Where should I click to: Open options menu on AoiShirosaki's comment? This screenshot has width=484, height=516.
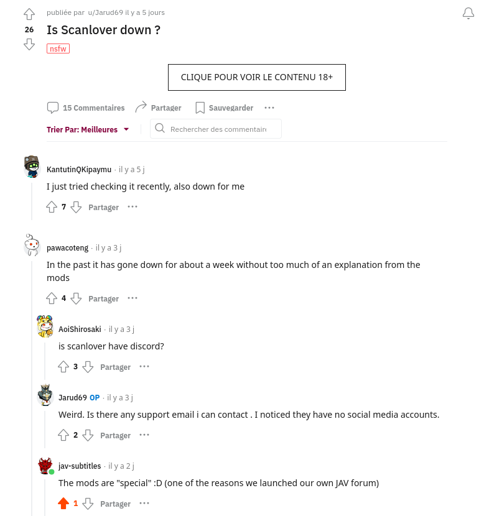144,367
